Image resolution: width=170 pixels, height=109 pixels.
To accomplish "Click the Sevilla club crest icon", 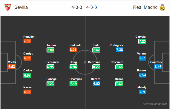I will [x=8, y=7].
